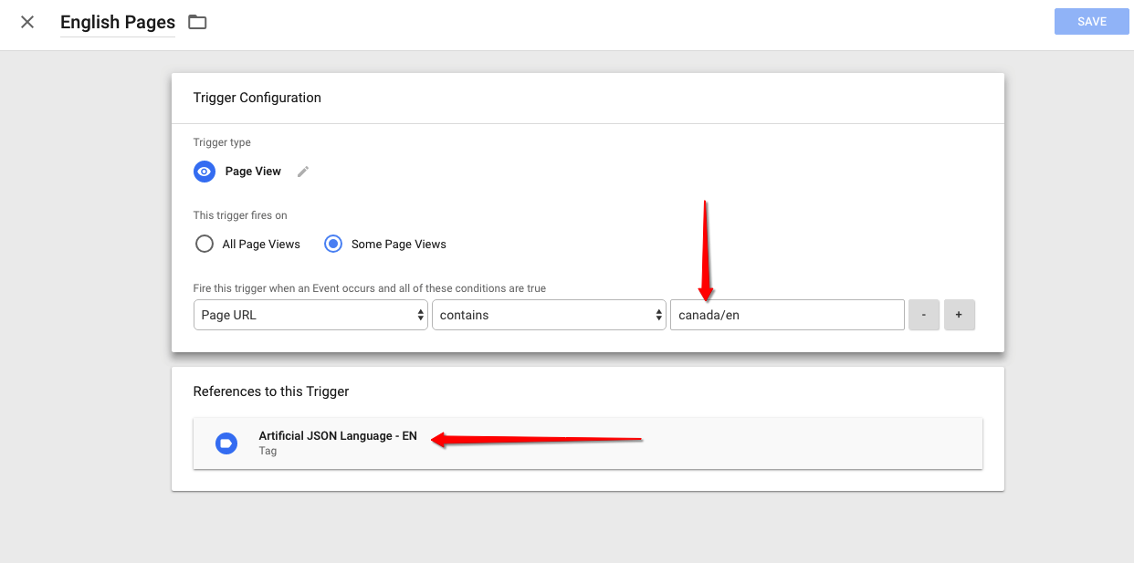This screenshot has height=563, width=1134.
Task: Click the tag icon in References
Action: [226, 443]
